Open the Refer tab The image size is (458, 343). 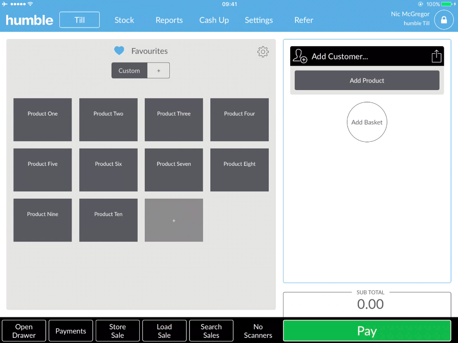303,20
